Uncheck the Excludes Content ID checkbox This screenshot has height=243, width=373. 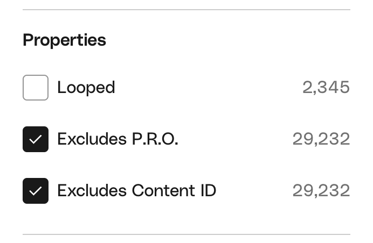click(x=36, y=191)
